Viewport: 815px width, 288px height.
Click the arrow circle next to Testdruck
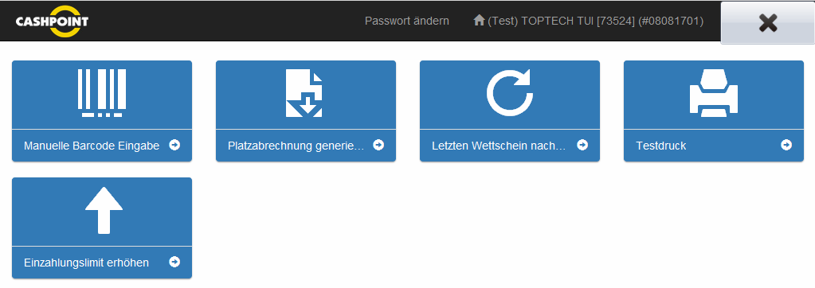[x=786, y=145]
